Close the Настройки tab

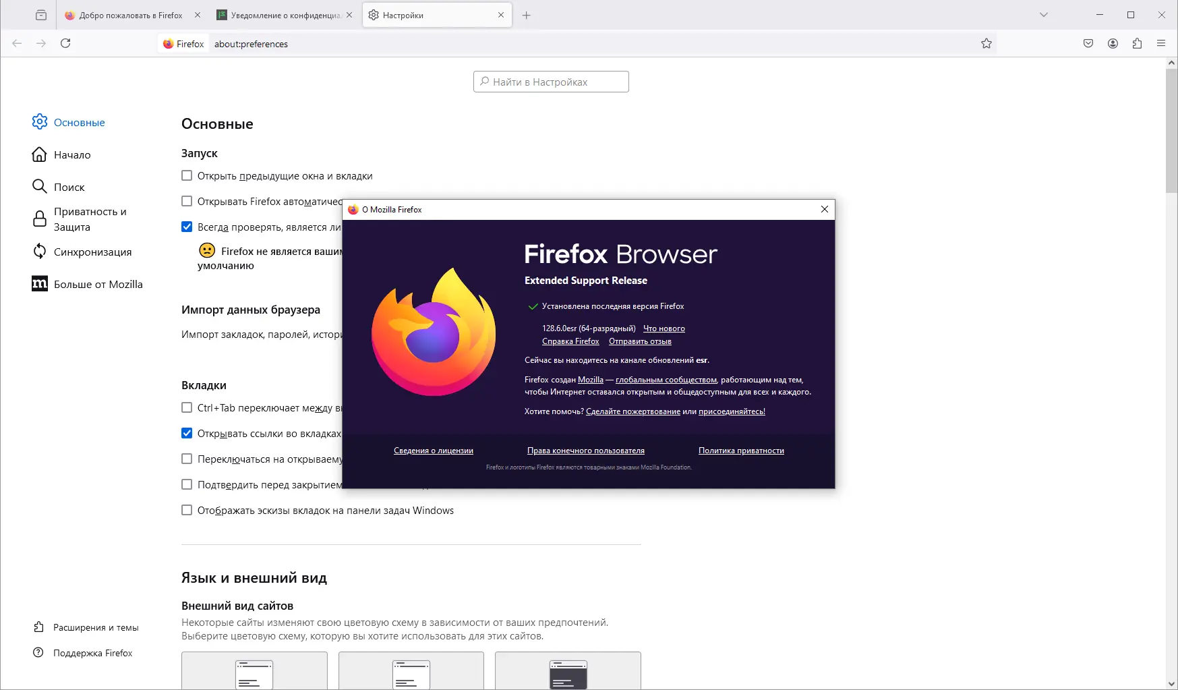coord(501,15)
